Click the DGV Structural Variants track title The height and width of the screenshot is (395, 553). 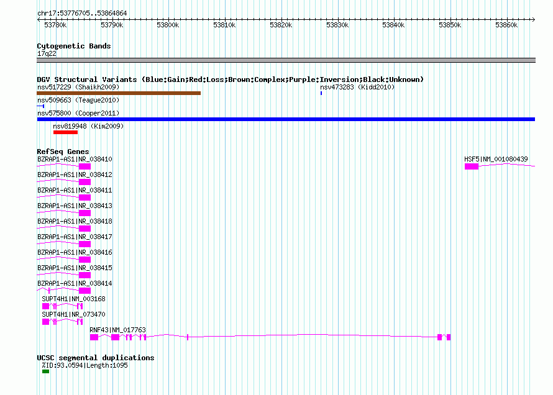click(231, 79)
